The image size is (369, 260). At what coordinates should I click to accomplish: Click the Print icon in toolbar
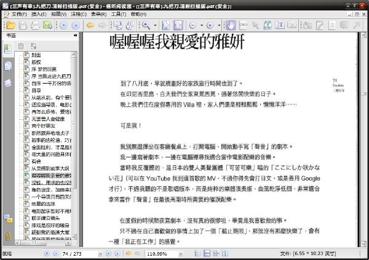click(x=35, y=25)
